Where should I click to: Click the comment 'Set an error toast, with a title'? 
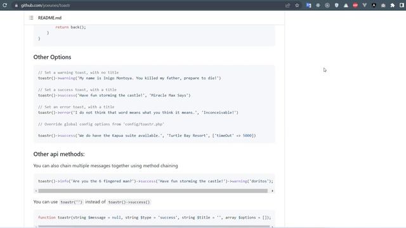(x=76, y=107)
